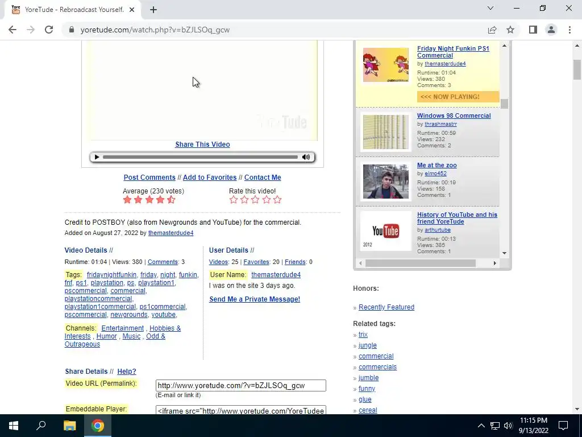582x437 pixels.
Task: Show hidden tray icons chevron
Action: click(481, 426)
